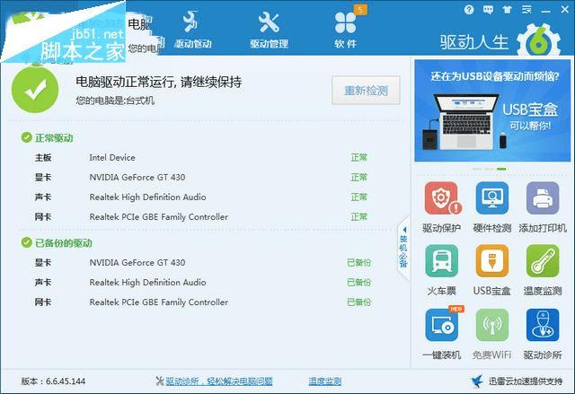Launch 硬件检测 hardware detection tool

coord(492,198)
